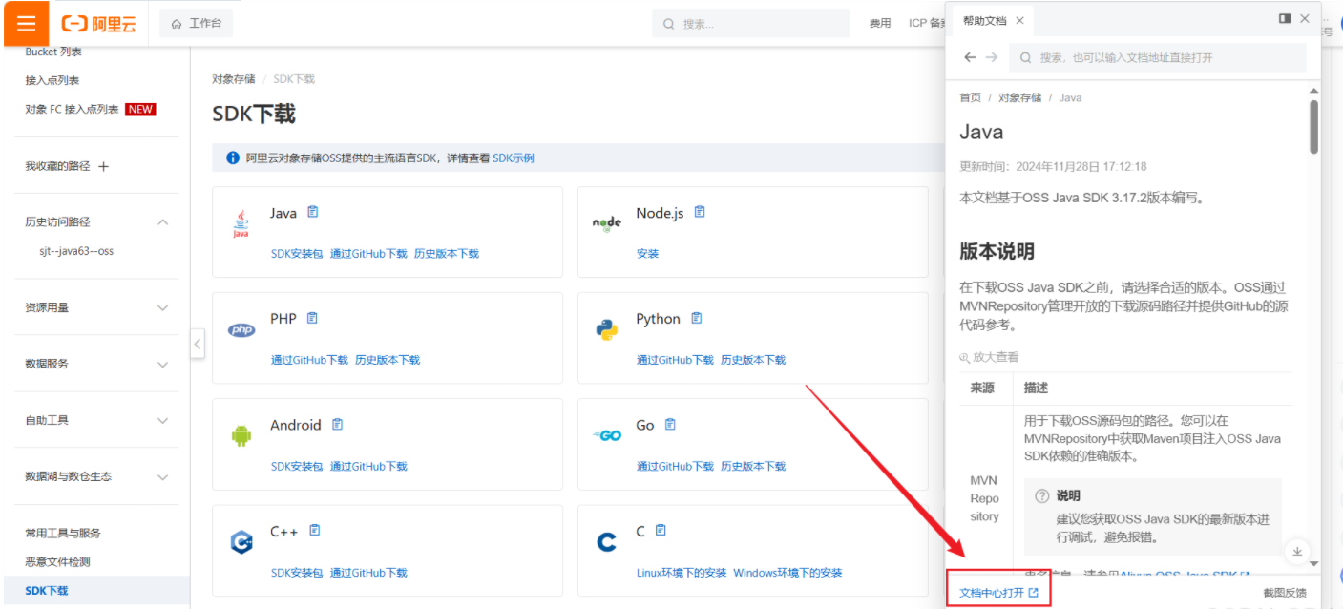Expand the 数据服务 section
This screenshot has height=609, width=1343.
162,364
